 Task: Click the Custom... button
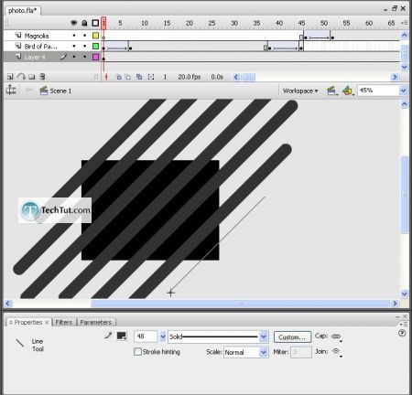click(x=292, y=337)
